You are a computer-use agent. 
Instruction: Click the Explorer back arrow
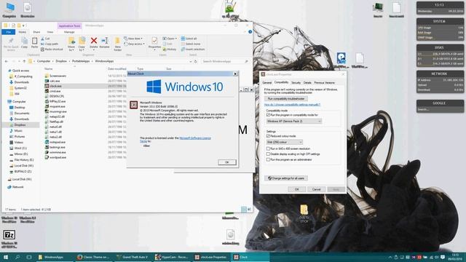[7, 61]
